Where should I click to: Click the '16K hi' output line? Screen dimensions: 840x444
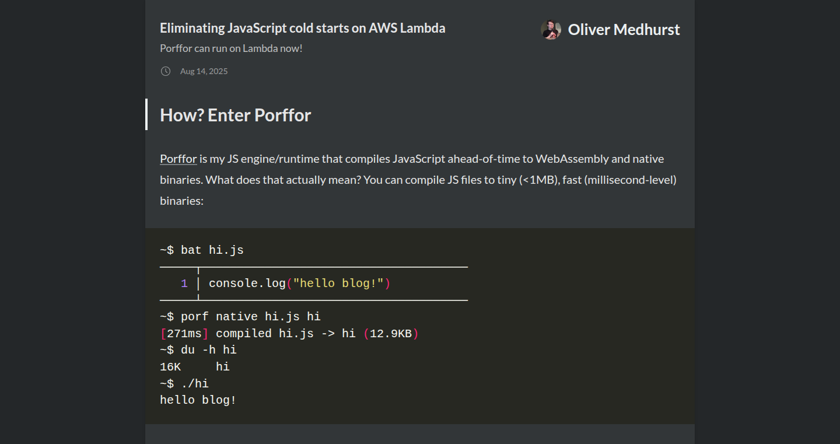pos(195,367)
